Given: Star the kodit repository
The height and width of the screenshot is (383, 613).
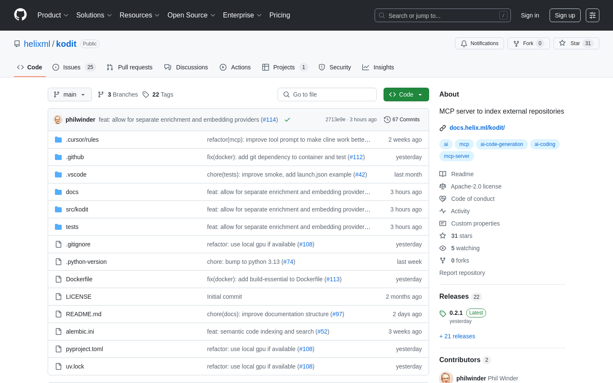Looking at the screenshot, I should (x=576, y=43).
